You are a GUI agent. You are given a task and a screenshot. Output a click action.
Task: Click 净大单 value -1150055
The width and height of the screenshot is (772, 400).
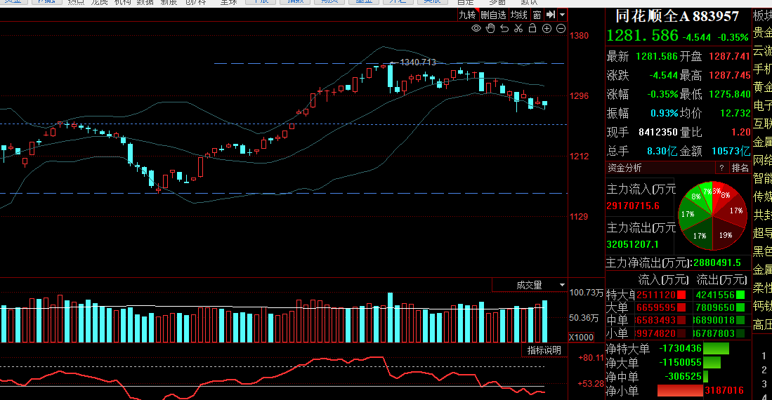click(x=680, y=362)
